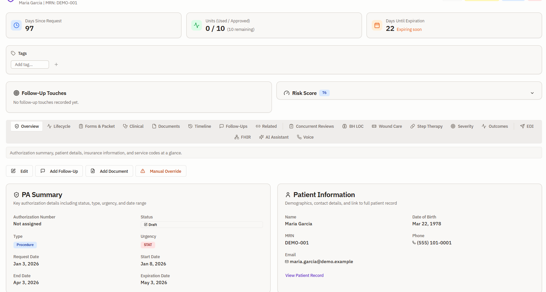The height and width of the screenshot is (292, 546).
Task: Click the Expiration Date 'May 3, 2026'
Action: (x=154, y=282)
